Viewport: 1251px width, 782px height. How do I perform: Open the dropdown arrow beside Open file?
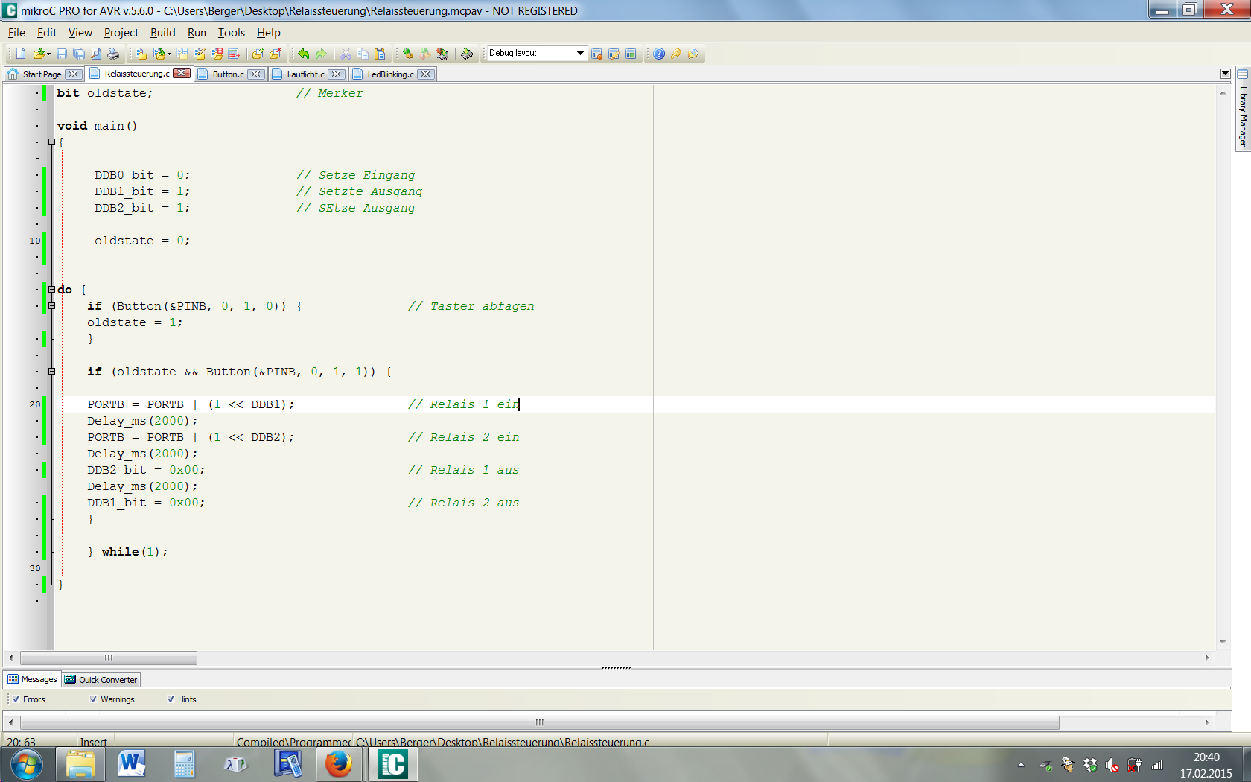point(48,54)
